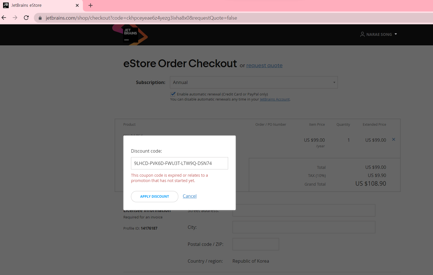This screenshot has width=433, height=275.
Task: Select the JetBrains eStore browser tab
Action: click(x=41, y=5)
